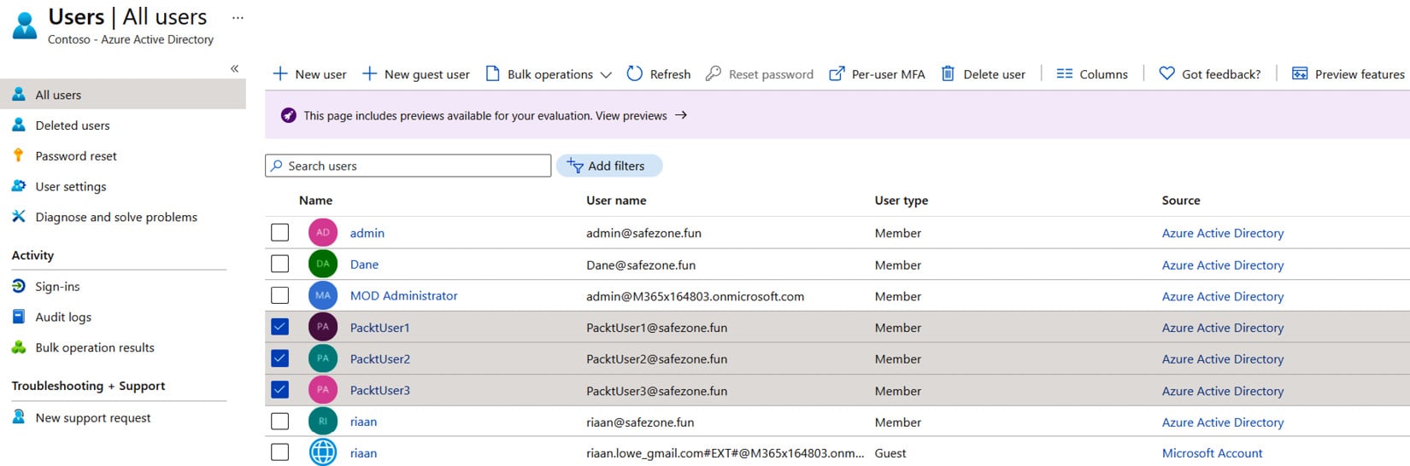The width and height of the screenshot is (1410, 466).
Task: Click the Reset password key icon
Action: tap(713, 74)
